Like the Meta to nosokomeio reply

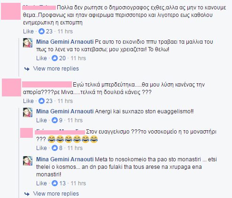click(x=41, y=183)
